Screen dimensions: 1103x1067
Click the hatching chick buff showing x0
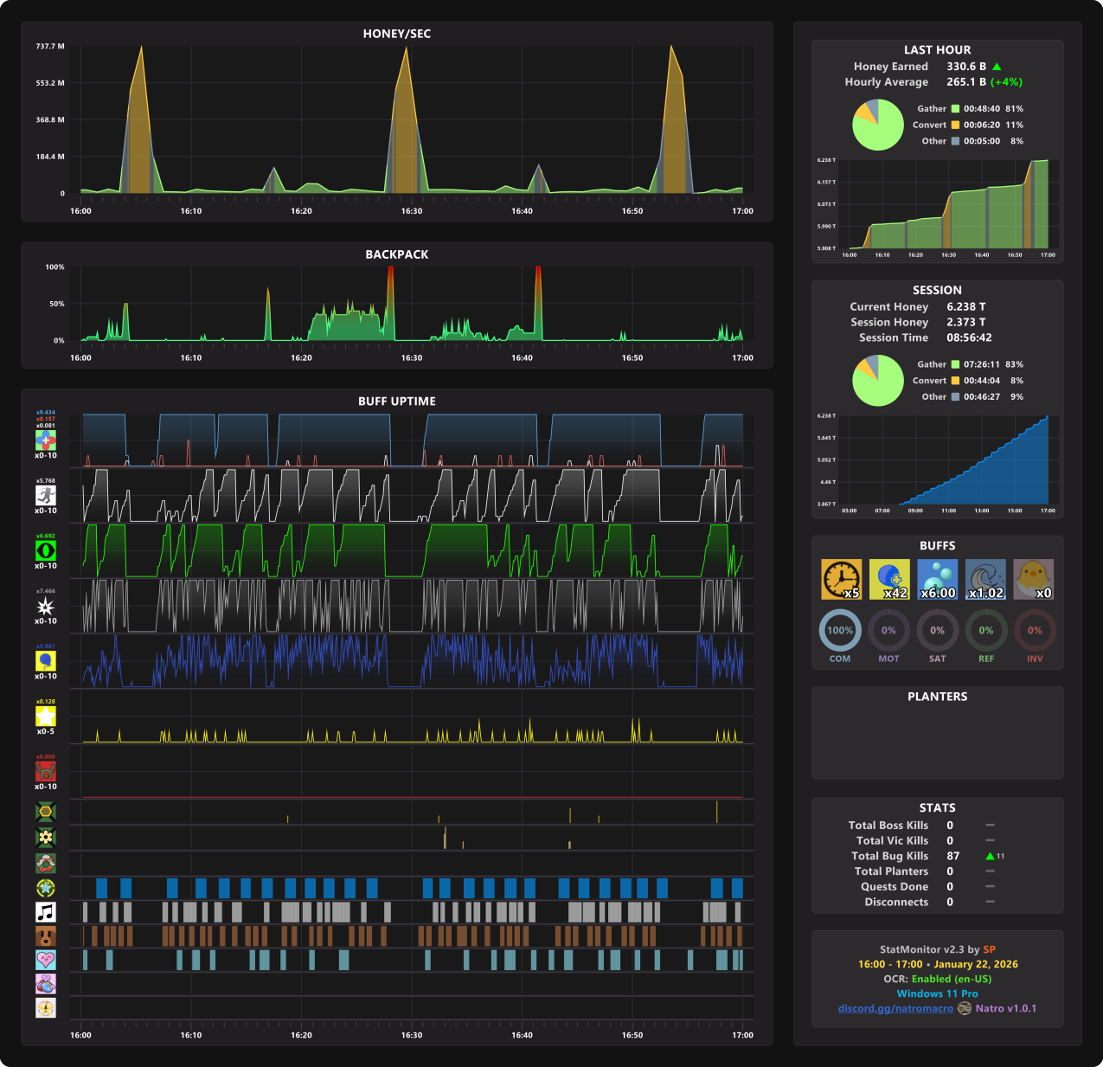[1034, 580]
